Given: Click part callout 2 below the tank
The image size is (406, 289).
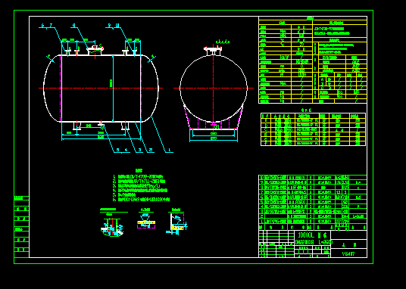Looking at the screenshot, I should tap(151, 150).
